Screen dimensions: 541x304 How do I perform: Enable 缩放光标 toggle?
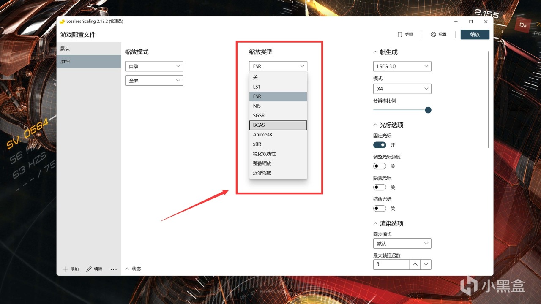[x=380, y=208]
